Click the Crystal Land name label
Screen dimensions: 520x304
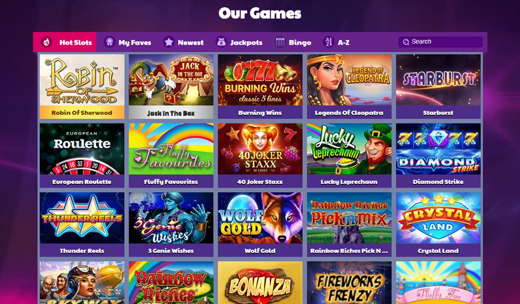[x=438, y=251]
